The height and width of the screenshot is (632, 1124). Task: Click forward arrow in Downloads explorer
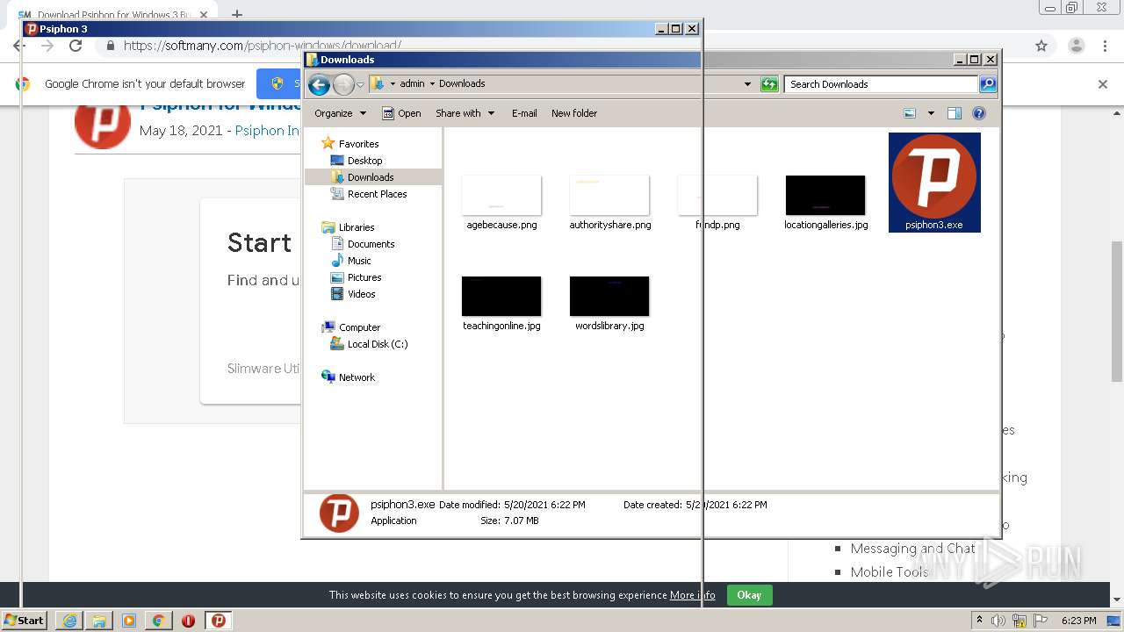[x=343, y=84]
